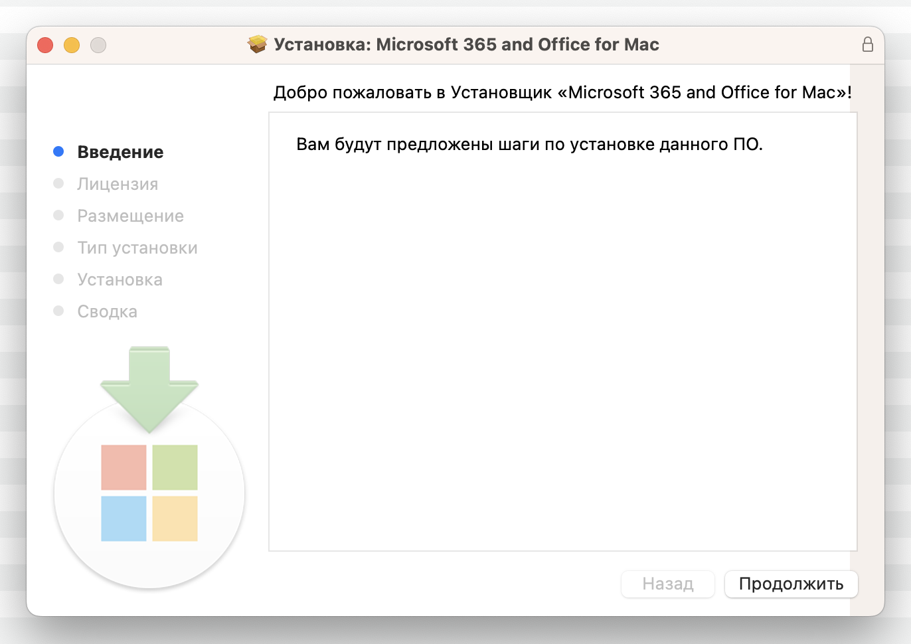Close the installer window with red button
911x644 pixels.
pos(45,45)
